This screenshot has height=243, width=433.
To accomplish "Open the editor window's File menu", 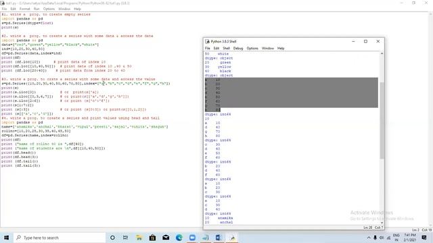I will pos(4,9).
